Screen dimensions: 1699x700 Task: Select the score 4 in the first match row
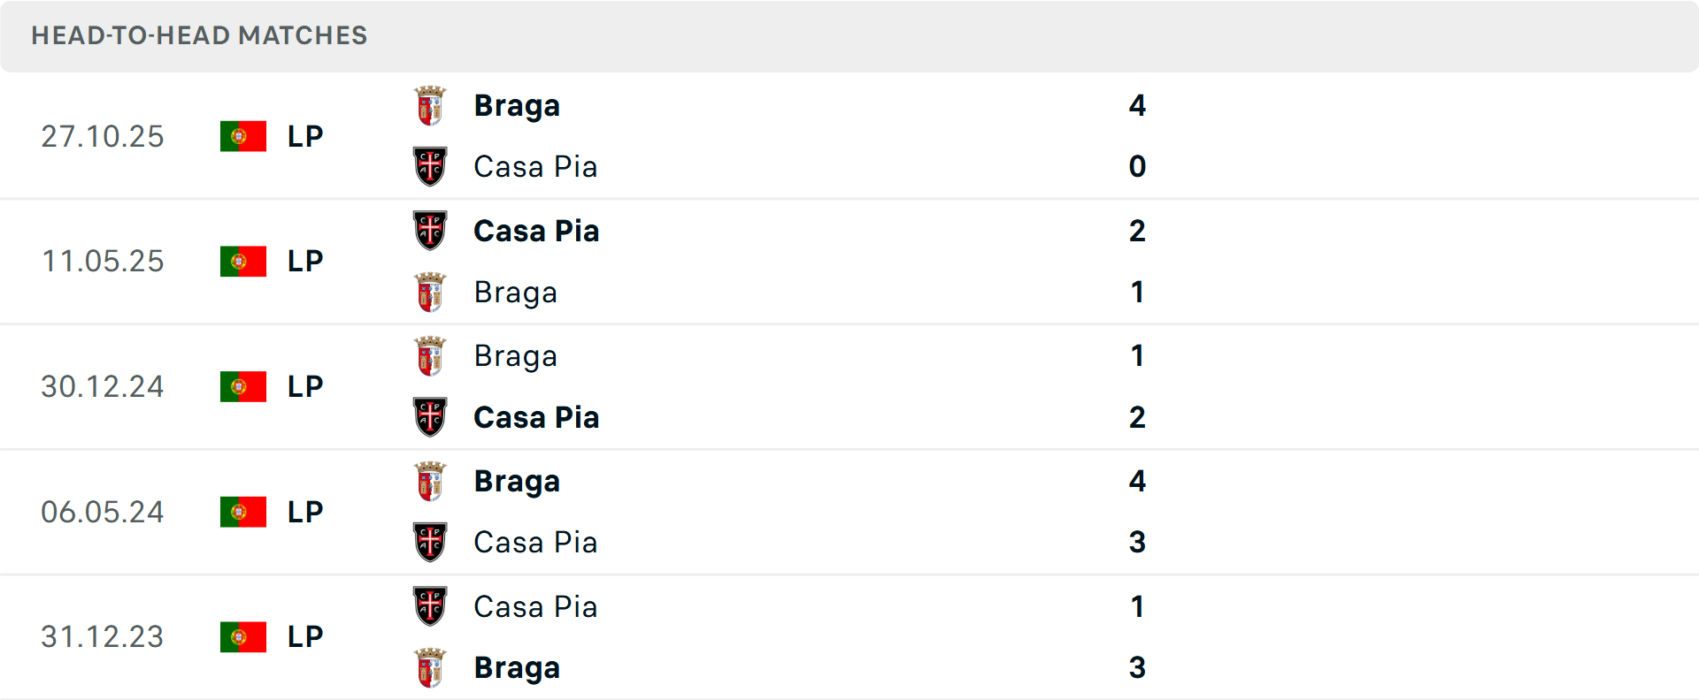pos(1139,104)
